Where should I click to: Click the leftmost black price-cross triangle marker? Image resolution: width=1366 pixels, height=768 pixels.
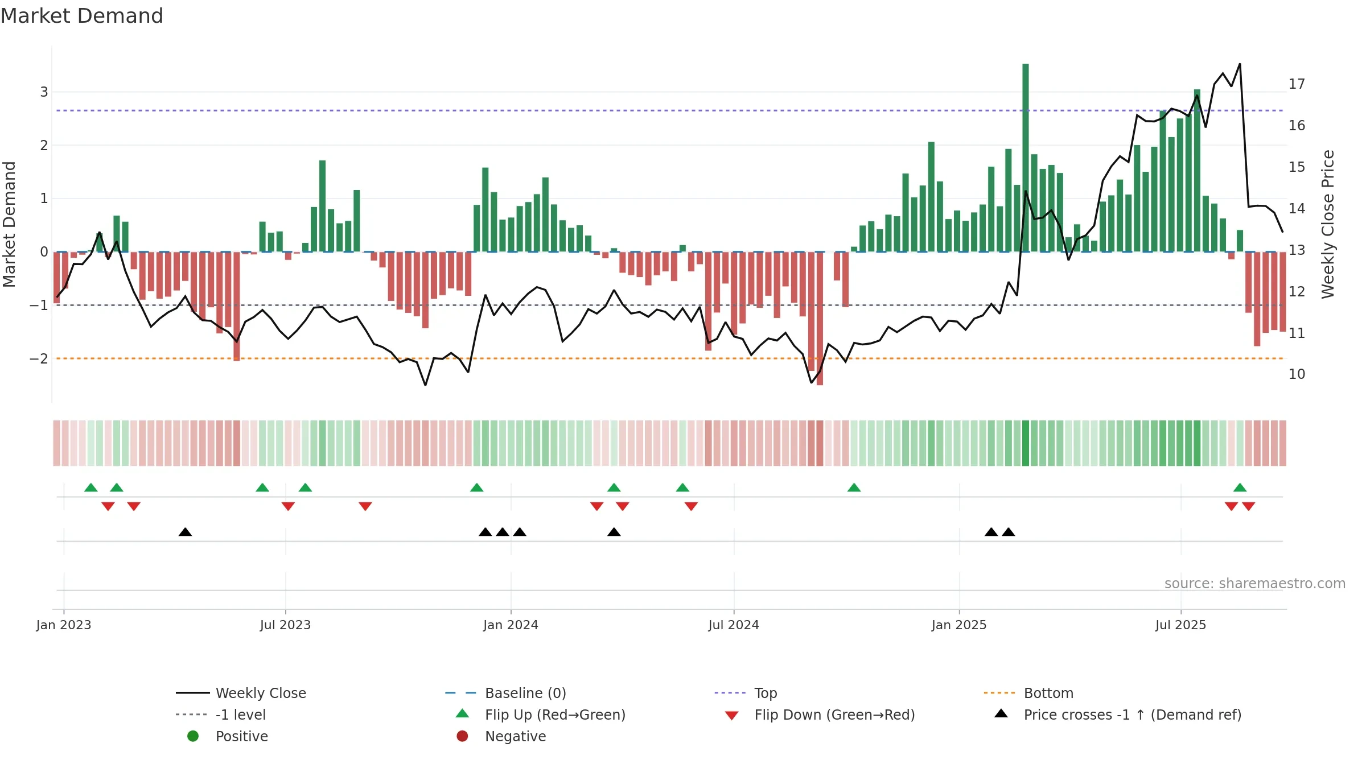[185, 532]
